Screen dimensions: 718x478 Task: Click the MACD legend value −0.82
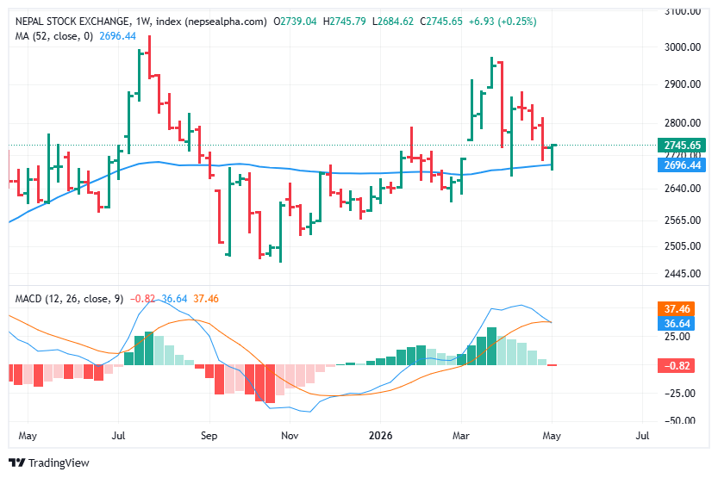click(142, 299)
